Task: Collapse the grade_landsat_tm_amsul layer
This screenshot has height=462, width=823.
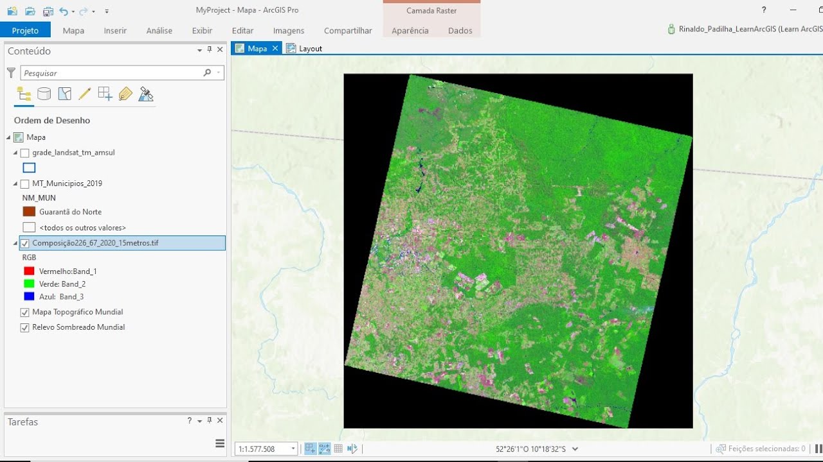Action: (x=15, y=153)
